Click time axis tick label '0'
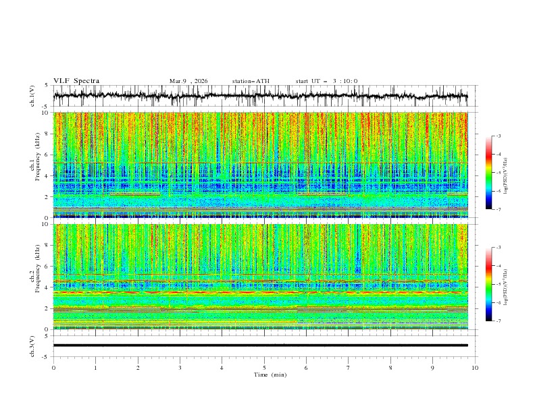The image size is (535, 413). point(53,368)
